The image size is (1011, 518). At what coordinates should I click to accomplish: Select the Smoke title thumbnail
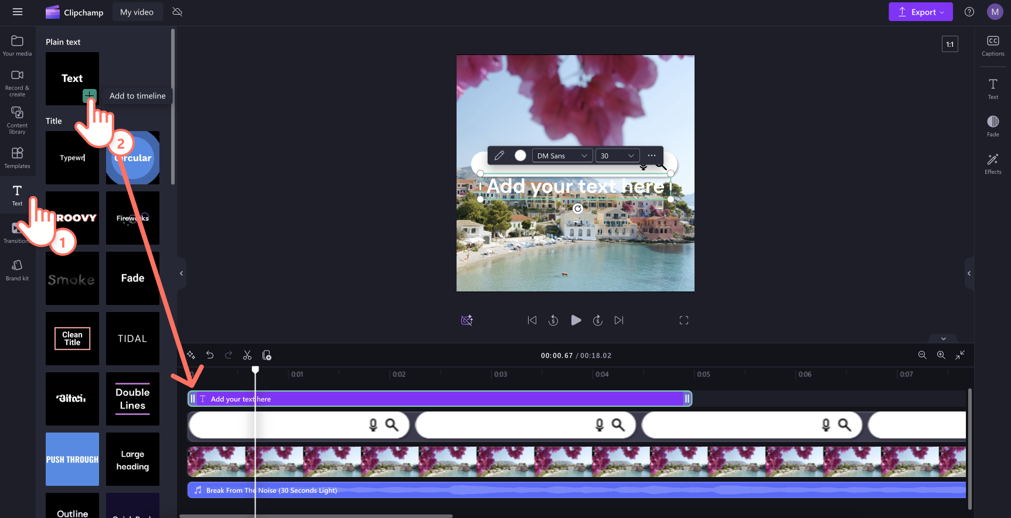point(72,278)
